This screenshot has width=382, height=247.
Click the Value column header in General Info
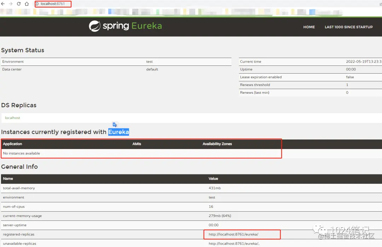(213, 179)
